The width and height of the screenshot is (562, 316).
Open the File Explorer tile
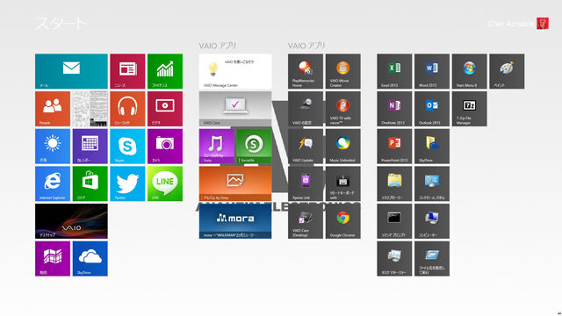(x=394, y=183)
